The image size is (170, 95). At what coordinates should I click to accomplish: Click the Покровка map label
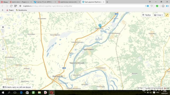click(x=152, y=34)
